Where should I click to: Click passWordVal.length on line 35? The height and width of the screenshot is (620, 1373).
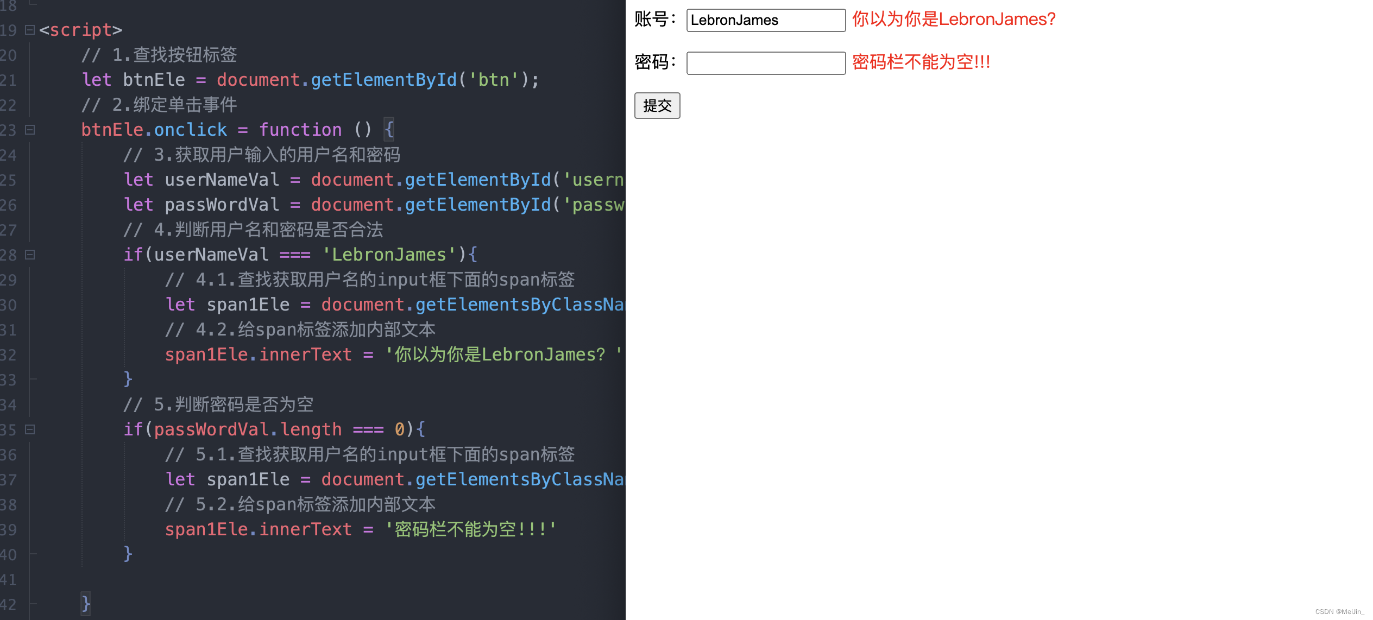point(248,429)
